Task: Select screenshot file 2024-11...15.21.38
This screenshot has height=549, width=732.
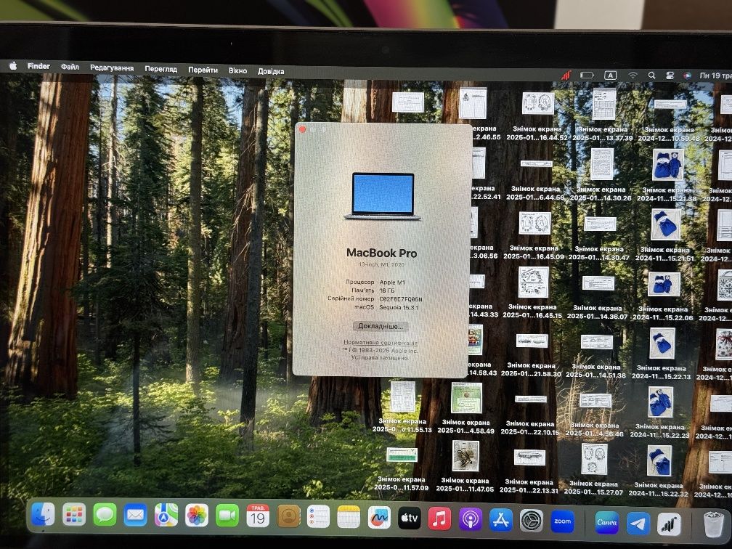Action: pyautogui.click(x=667, y=174)
